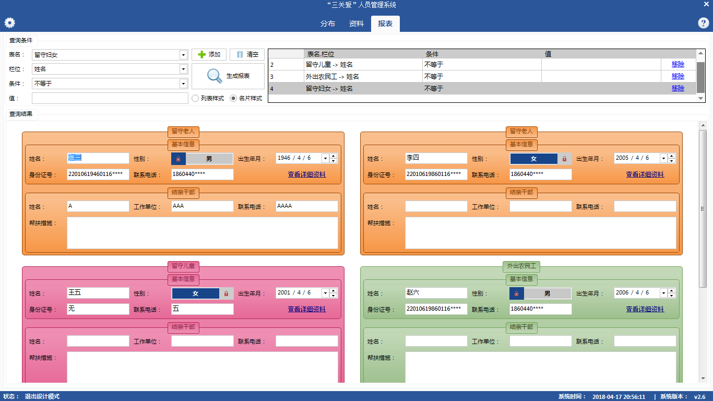Open the date picker dropdown for 2006 / 4 / 6
Image resolution: width=713 pixels, height=401 pixels.
click(x=663, y=293)
